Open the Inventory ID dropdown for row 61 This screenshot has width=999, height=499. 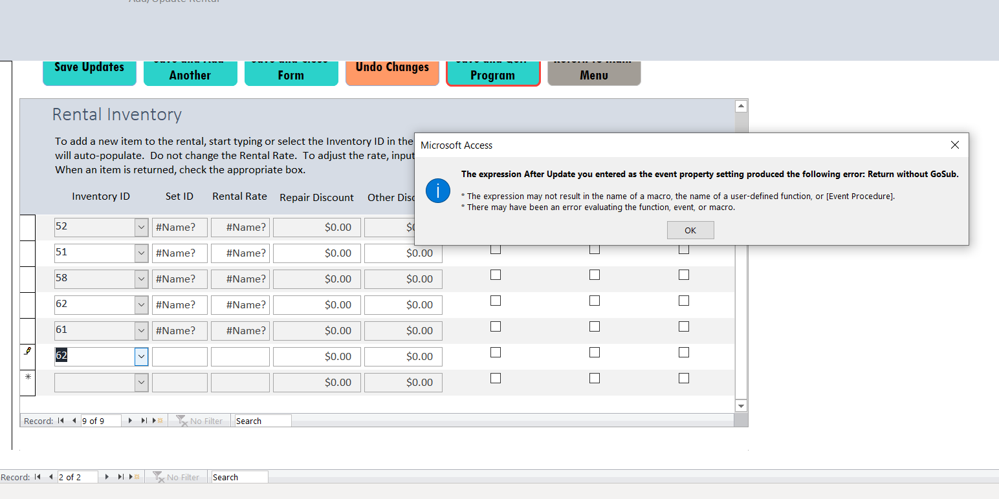[x=141, y=331]
